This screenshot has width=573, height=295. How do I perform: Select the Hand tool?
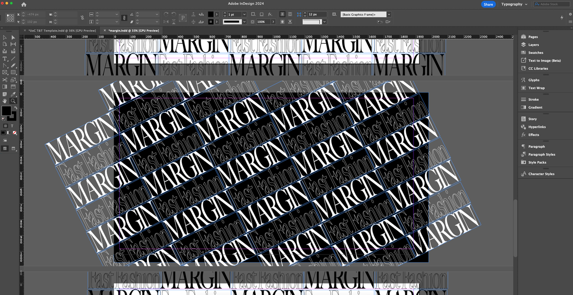coord(5,101)
